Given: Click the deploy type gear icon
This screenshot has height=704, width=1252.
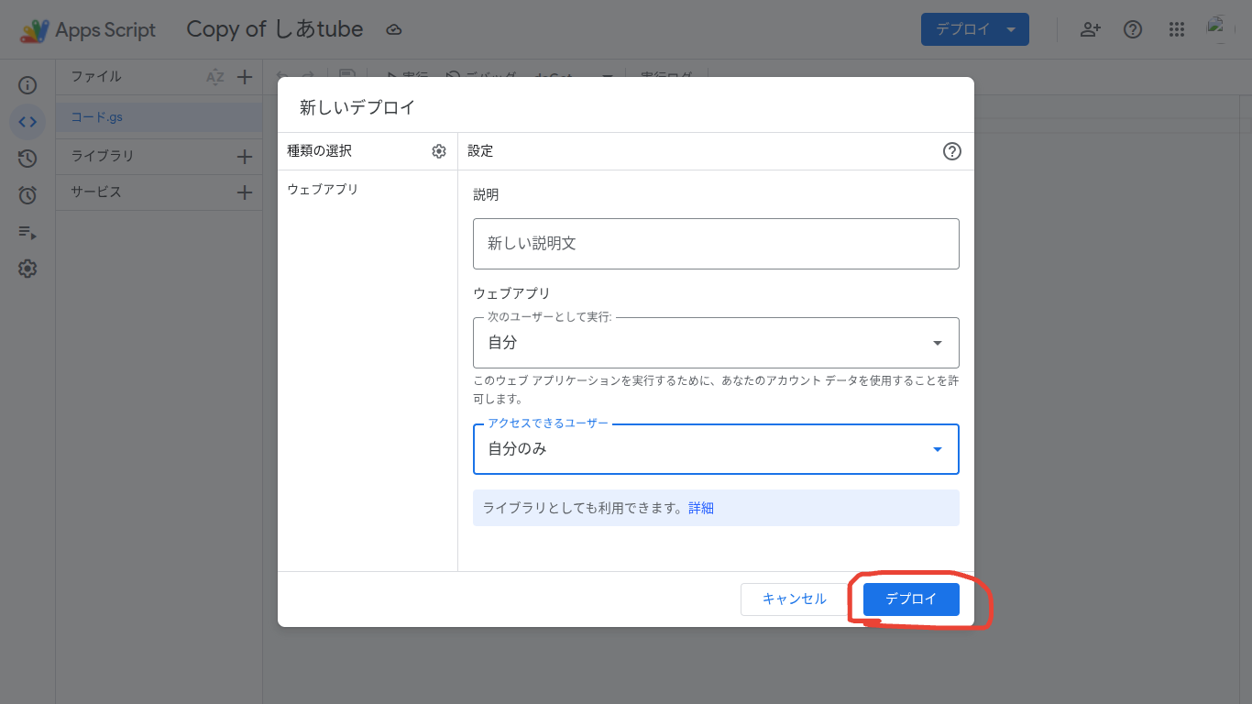Looking at the screenshot, I should point(439,151).
